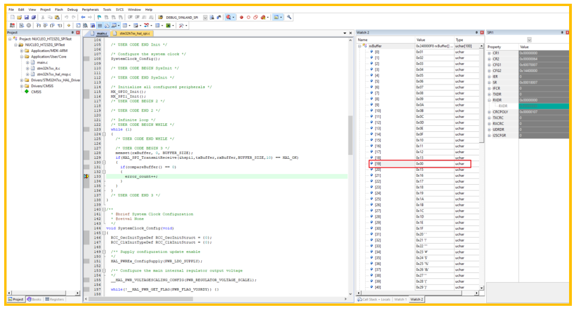Select stm32h7xx_it.c in project tree

48,68
